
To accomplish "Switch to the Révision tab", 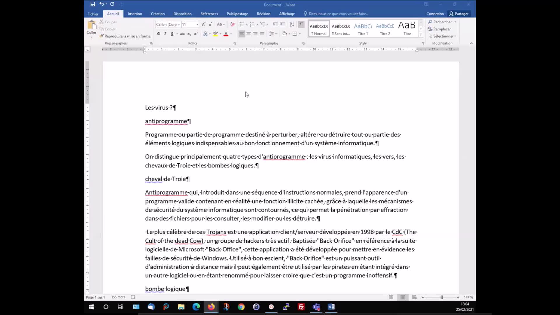I will pyautogui.click(x=263, y=14).
